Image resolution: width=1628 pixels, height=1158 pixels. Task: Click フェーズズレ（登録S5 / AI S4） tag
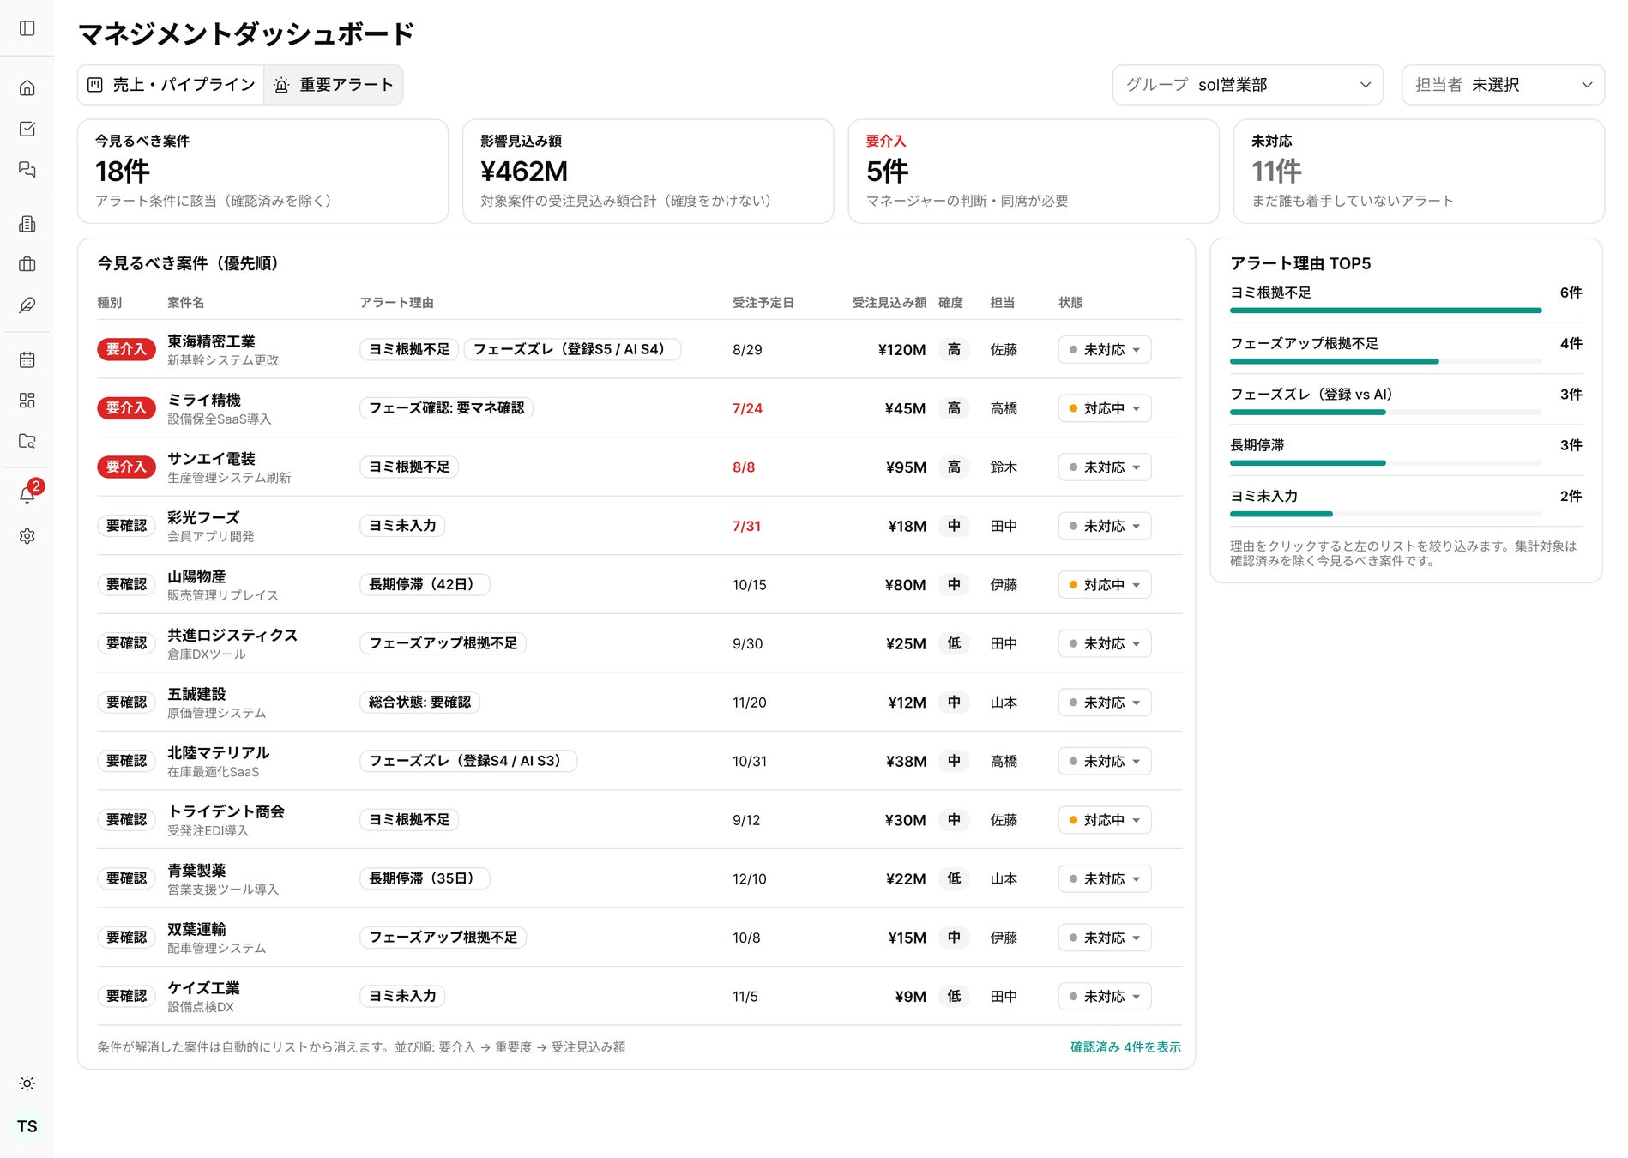pyautogui.click(x=572, y=349)
